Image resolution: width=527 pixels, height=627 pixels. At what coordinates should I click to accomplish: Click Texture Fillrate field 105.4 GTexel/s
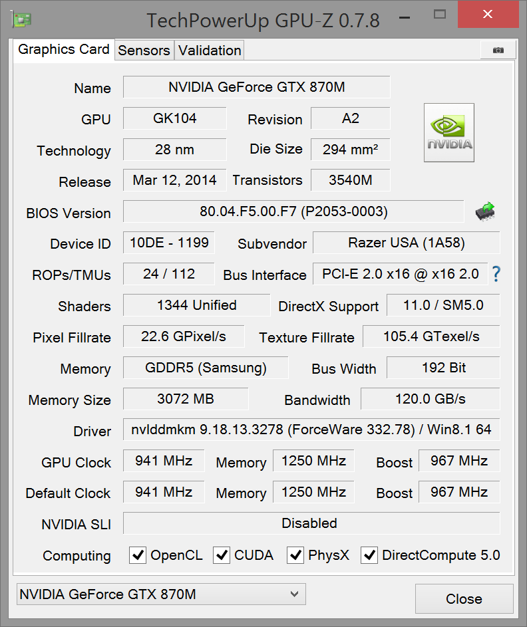click(x=431, y=336)
